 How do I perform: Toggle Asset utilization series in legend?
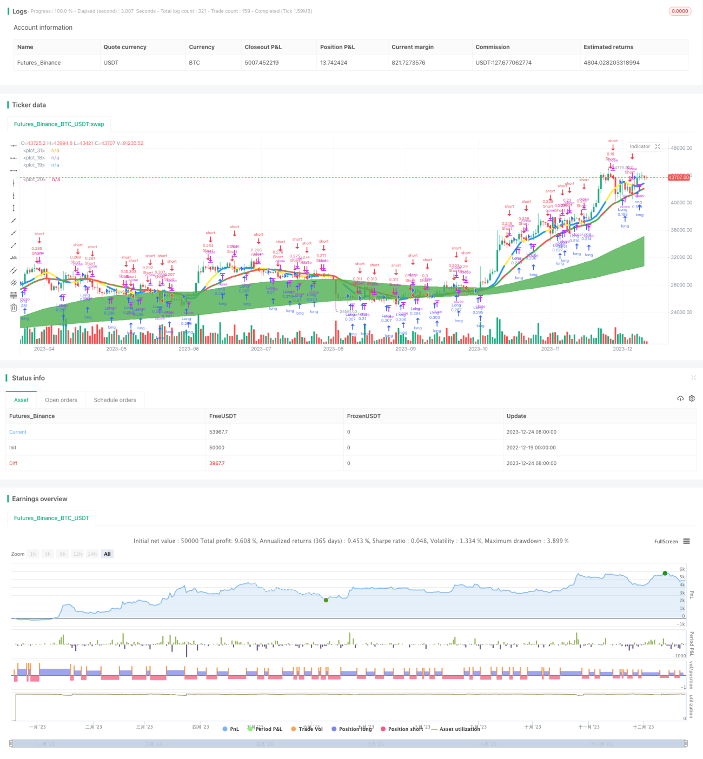coord(456,729)
